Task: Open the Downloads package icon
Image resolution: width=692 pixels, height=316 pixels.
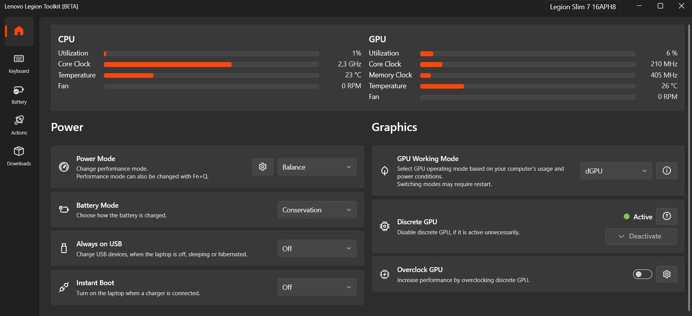Action: 19,156
